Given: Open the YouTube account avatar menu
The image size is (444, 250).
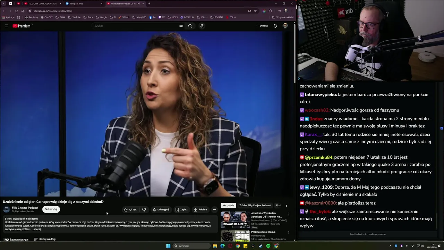Looking at the screenshot, I should 285,26.
